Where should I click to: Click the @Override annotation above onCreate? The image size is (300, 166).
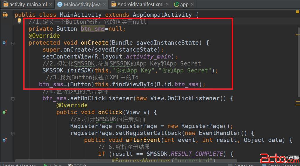click(44, 36)
